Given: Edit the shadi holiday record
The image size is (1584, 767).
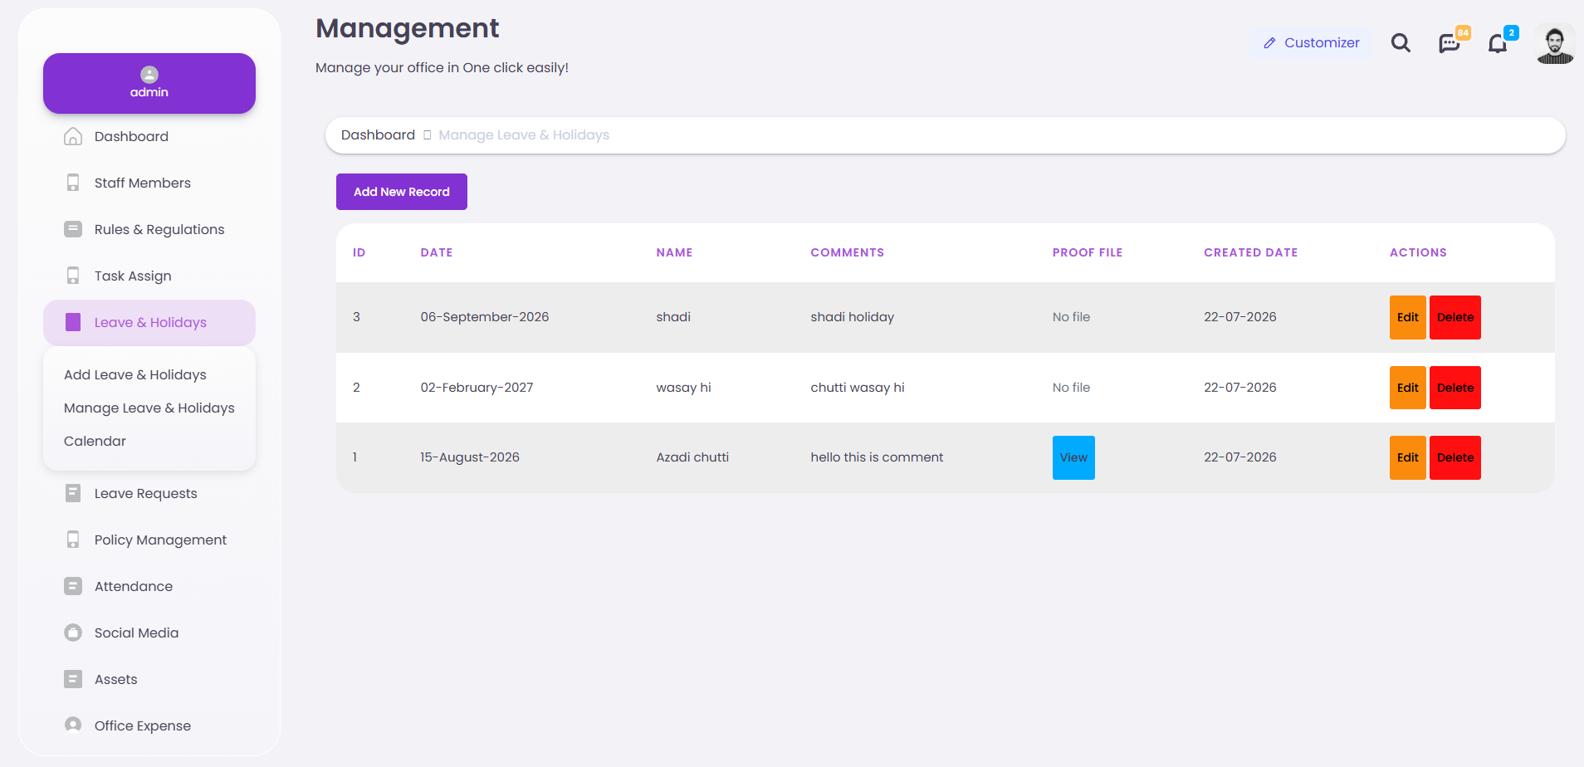Looking at the screenshot, I should (x=1407, y=317).
